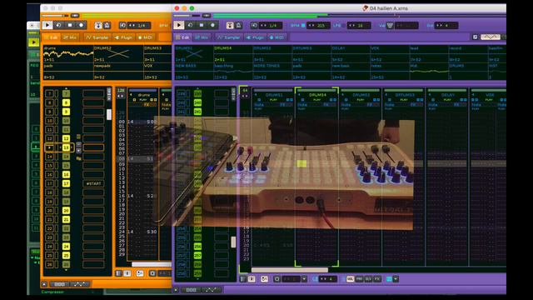Show PAN column in purple pattern editor

359,279
